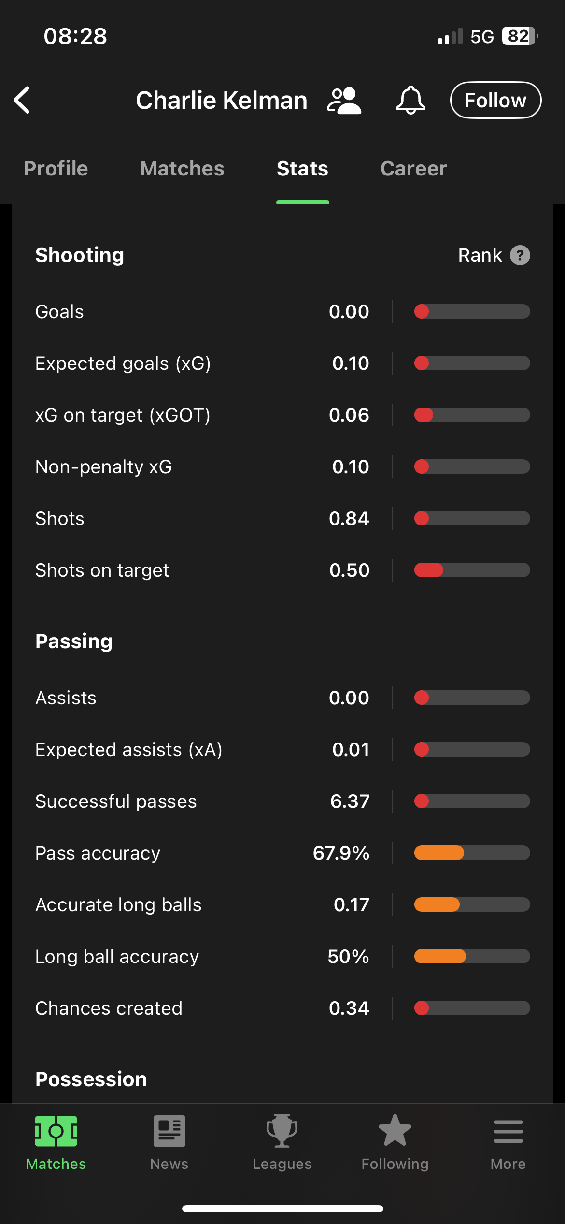Screen dimensions: 565x1224
Task: Tap the Expected goals (xG) row label
Action: tap(123, 364)
